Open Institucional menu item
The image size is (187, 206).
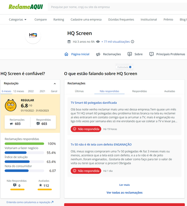149,20
